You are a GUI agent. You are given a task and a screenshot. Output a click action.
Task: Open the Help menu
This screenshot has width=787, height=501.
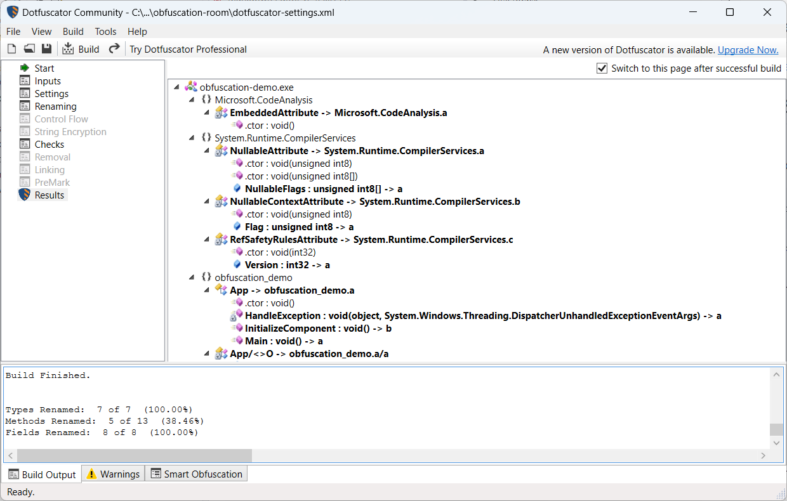pyautogui.click(x=137, y=31)
